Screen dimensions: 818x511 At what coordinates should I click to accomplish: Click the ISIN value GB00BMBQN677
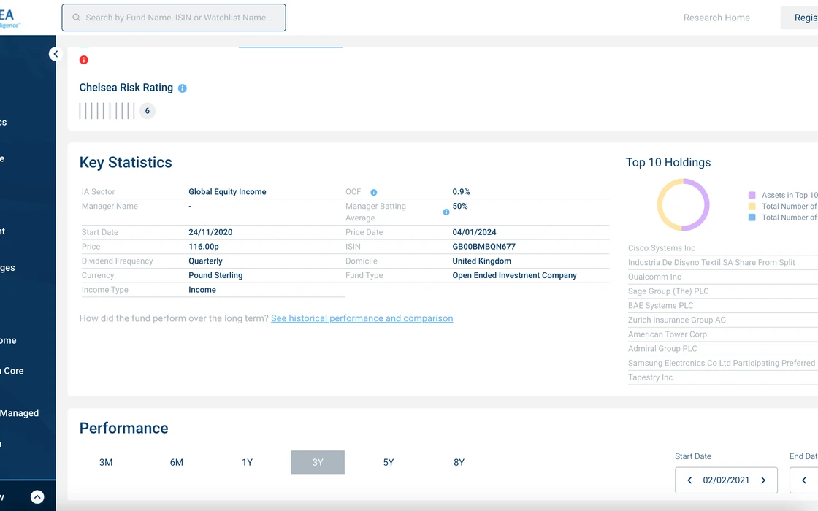[x=483, y=247]
